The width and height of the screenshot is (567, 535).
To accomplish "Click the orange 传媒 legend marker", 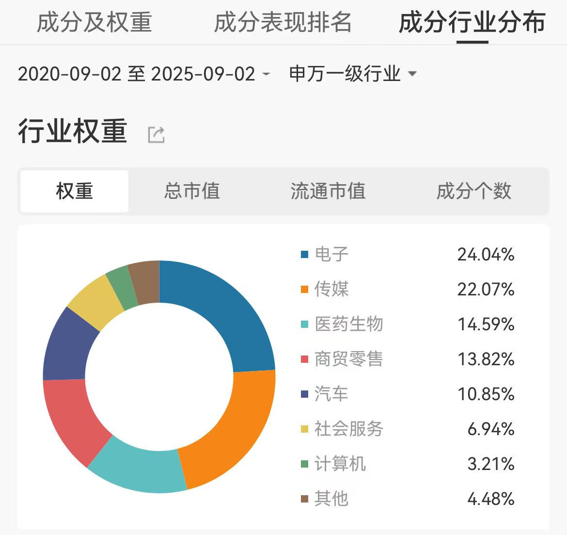I will pos(304,289).
